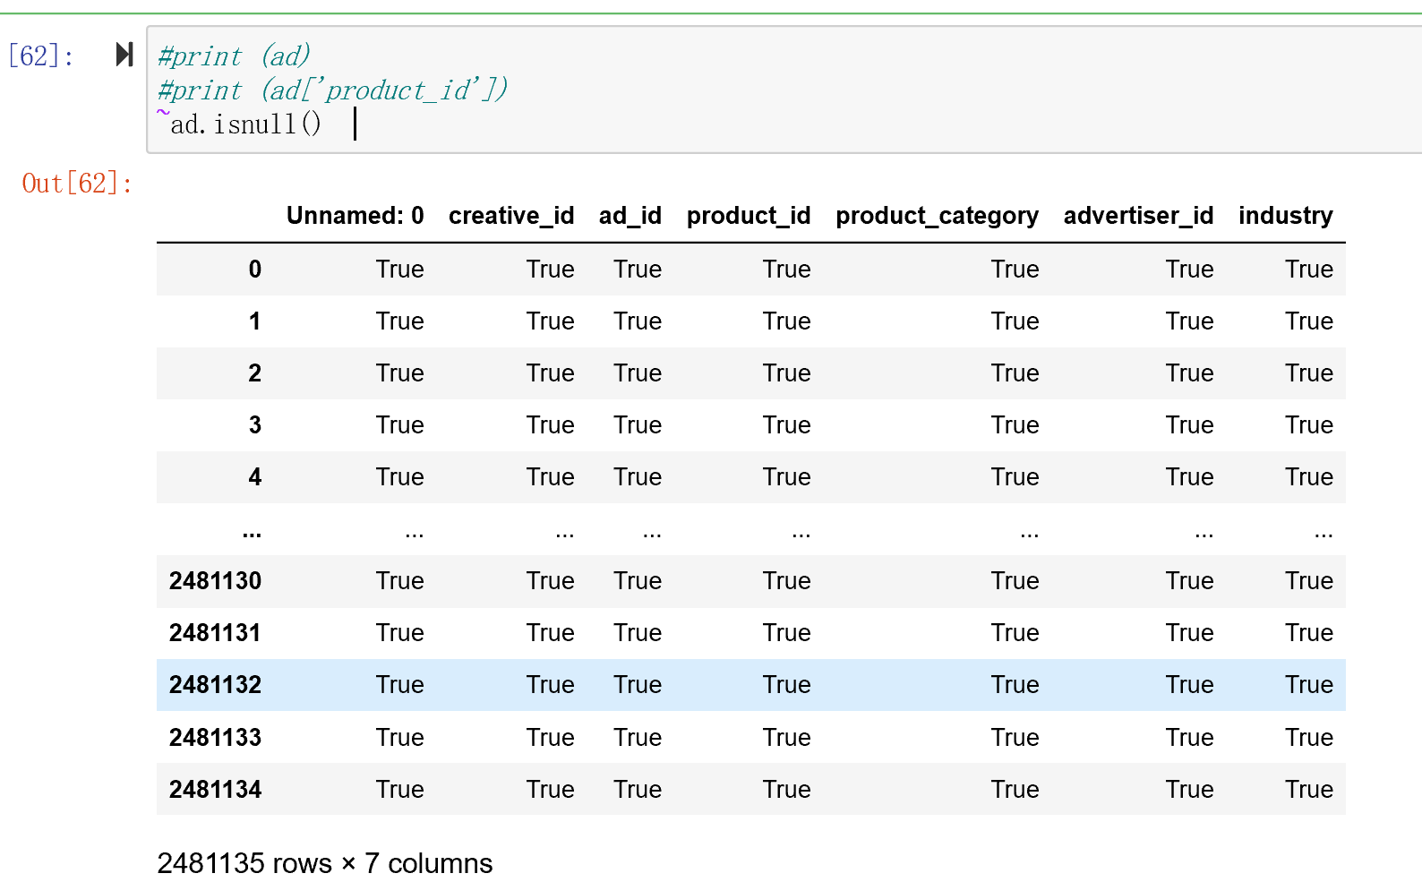Select row index 2481130

tap(215, 581)
